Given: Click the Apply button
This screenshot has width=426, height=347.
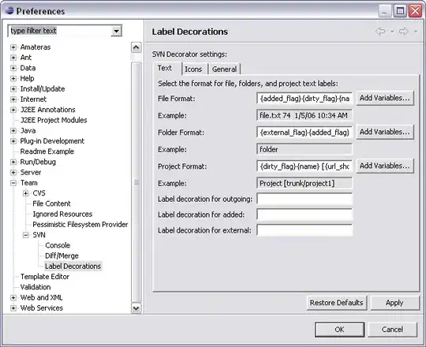Looking at the screenshot, I should click(x=394, y=303).
